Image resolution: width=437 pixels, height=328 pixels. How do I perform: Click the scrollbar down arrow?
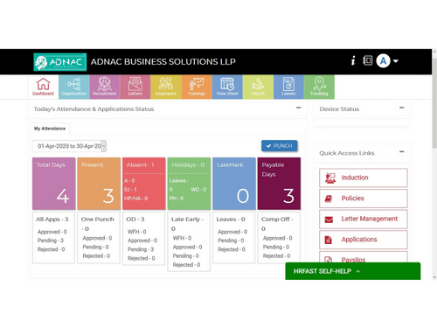click(434, 277)
